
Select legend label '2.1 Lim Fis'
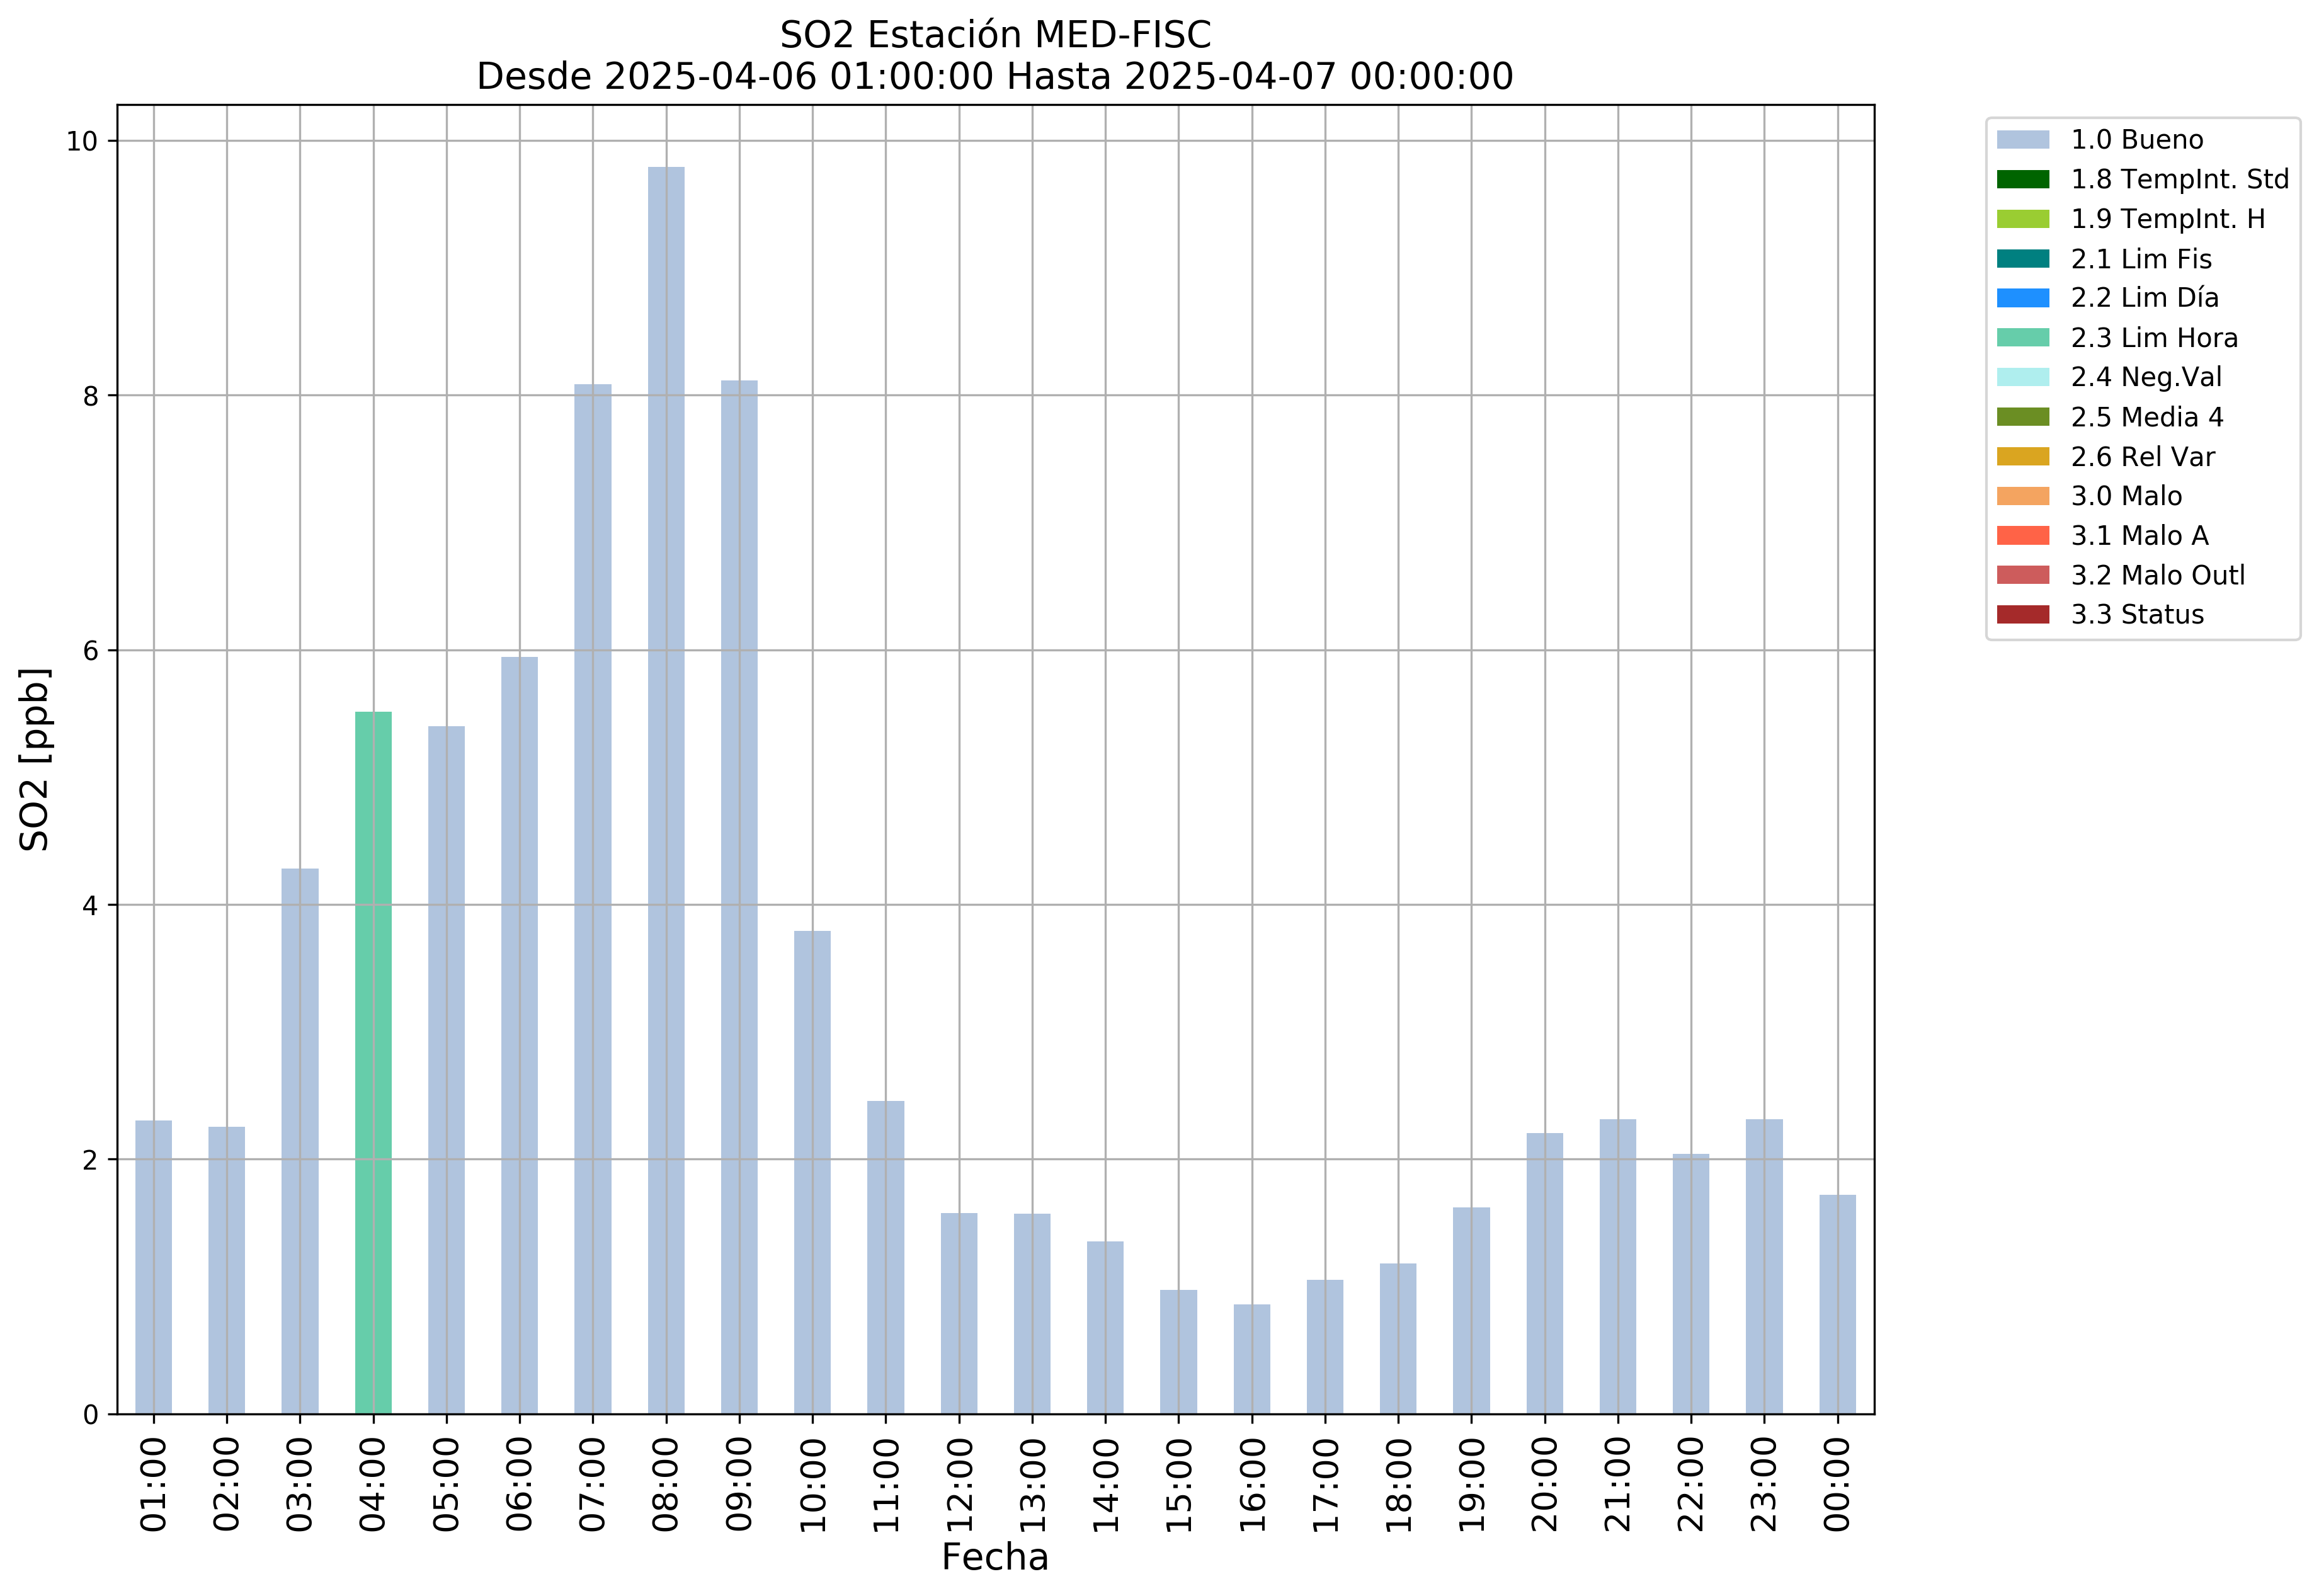[x=2140, y=259]
